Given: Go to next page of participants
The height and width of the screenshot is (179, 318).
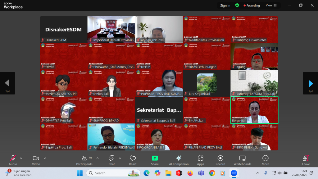Looking at the screenshot, I should click(x=311, y=83).
